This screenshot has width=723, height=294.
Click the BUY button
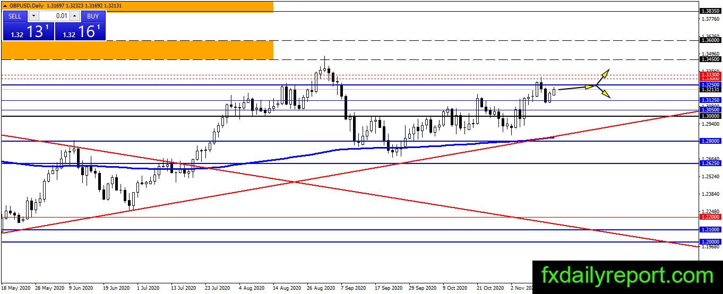coord(93,16)
